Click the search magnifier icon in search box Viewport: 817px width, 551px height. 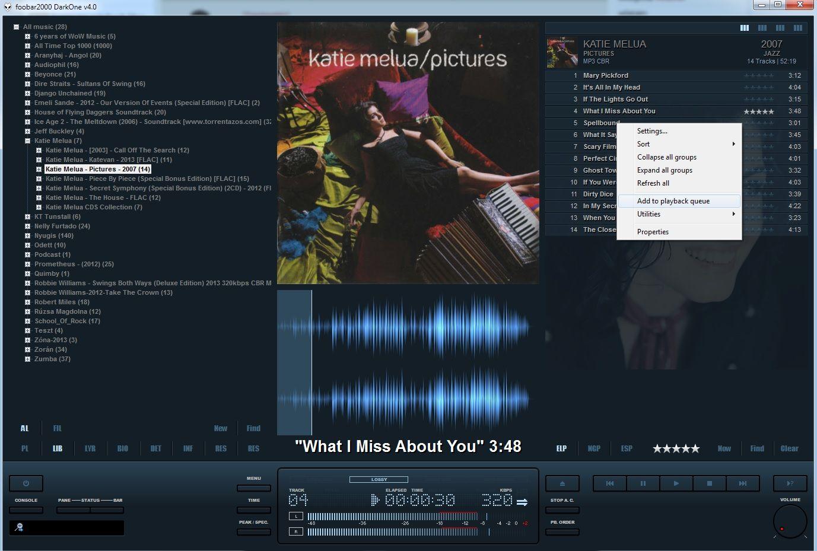coord(19,527)
